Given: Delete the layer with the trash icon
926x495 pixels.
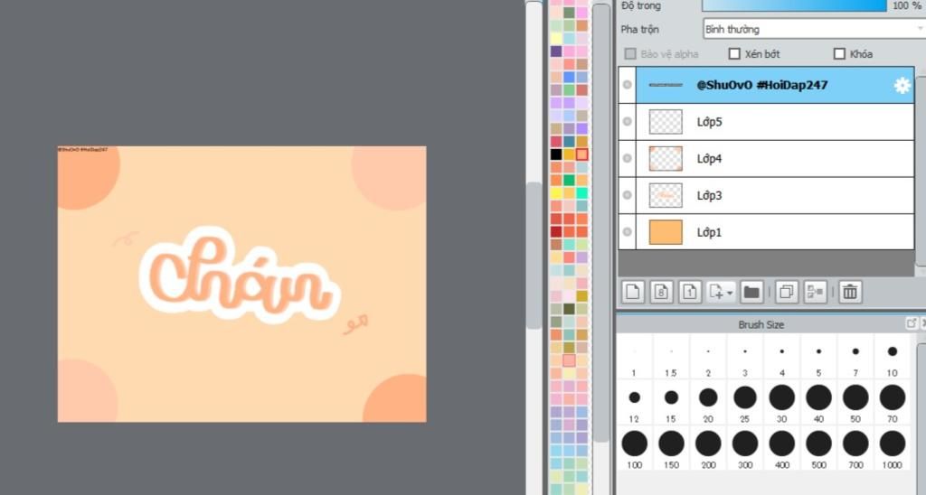Looking at the screenshot, I should [850, 292].
